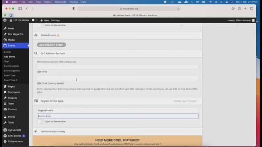Click the Wi-Fi icon in menu bar
262x147 pixels.
click(210, 2)
